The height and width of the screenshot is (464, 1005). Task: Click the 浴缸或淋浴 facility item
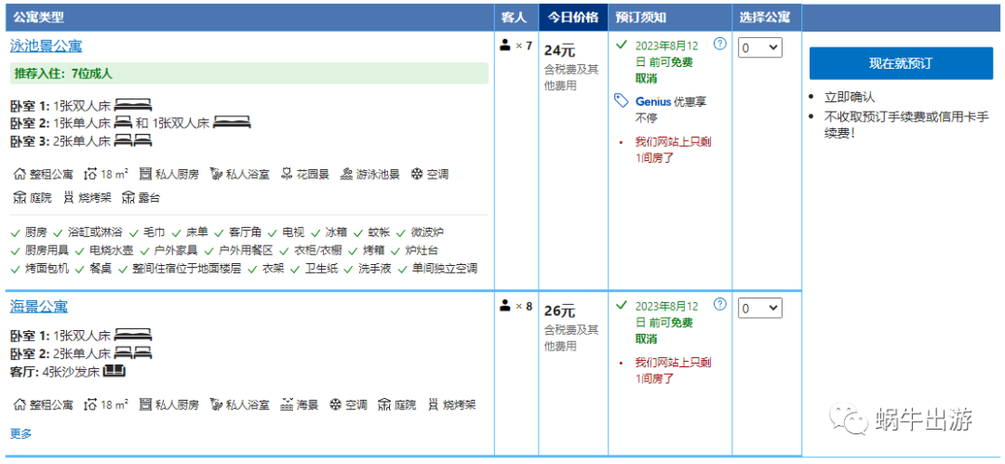[x=95, y=232]
